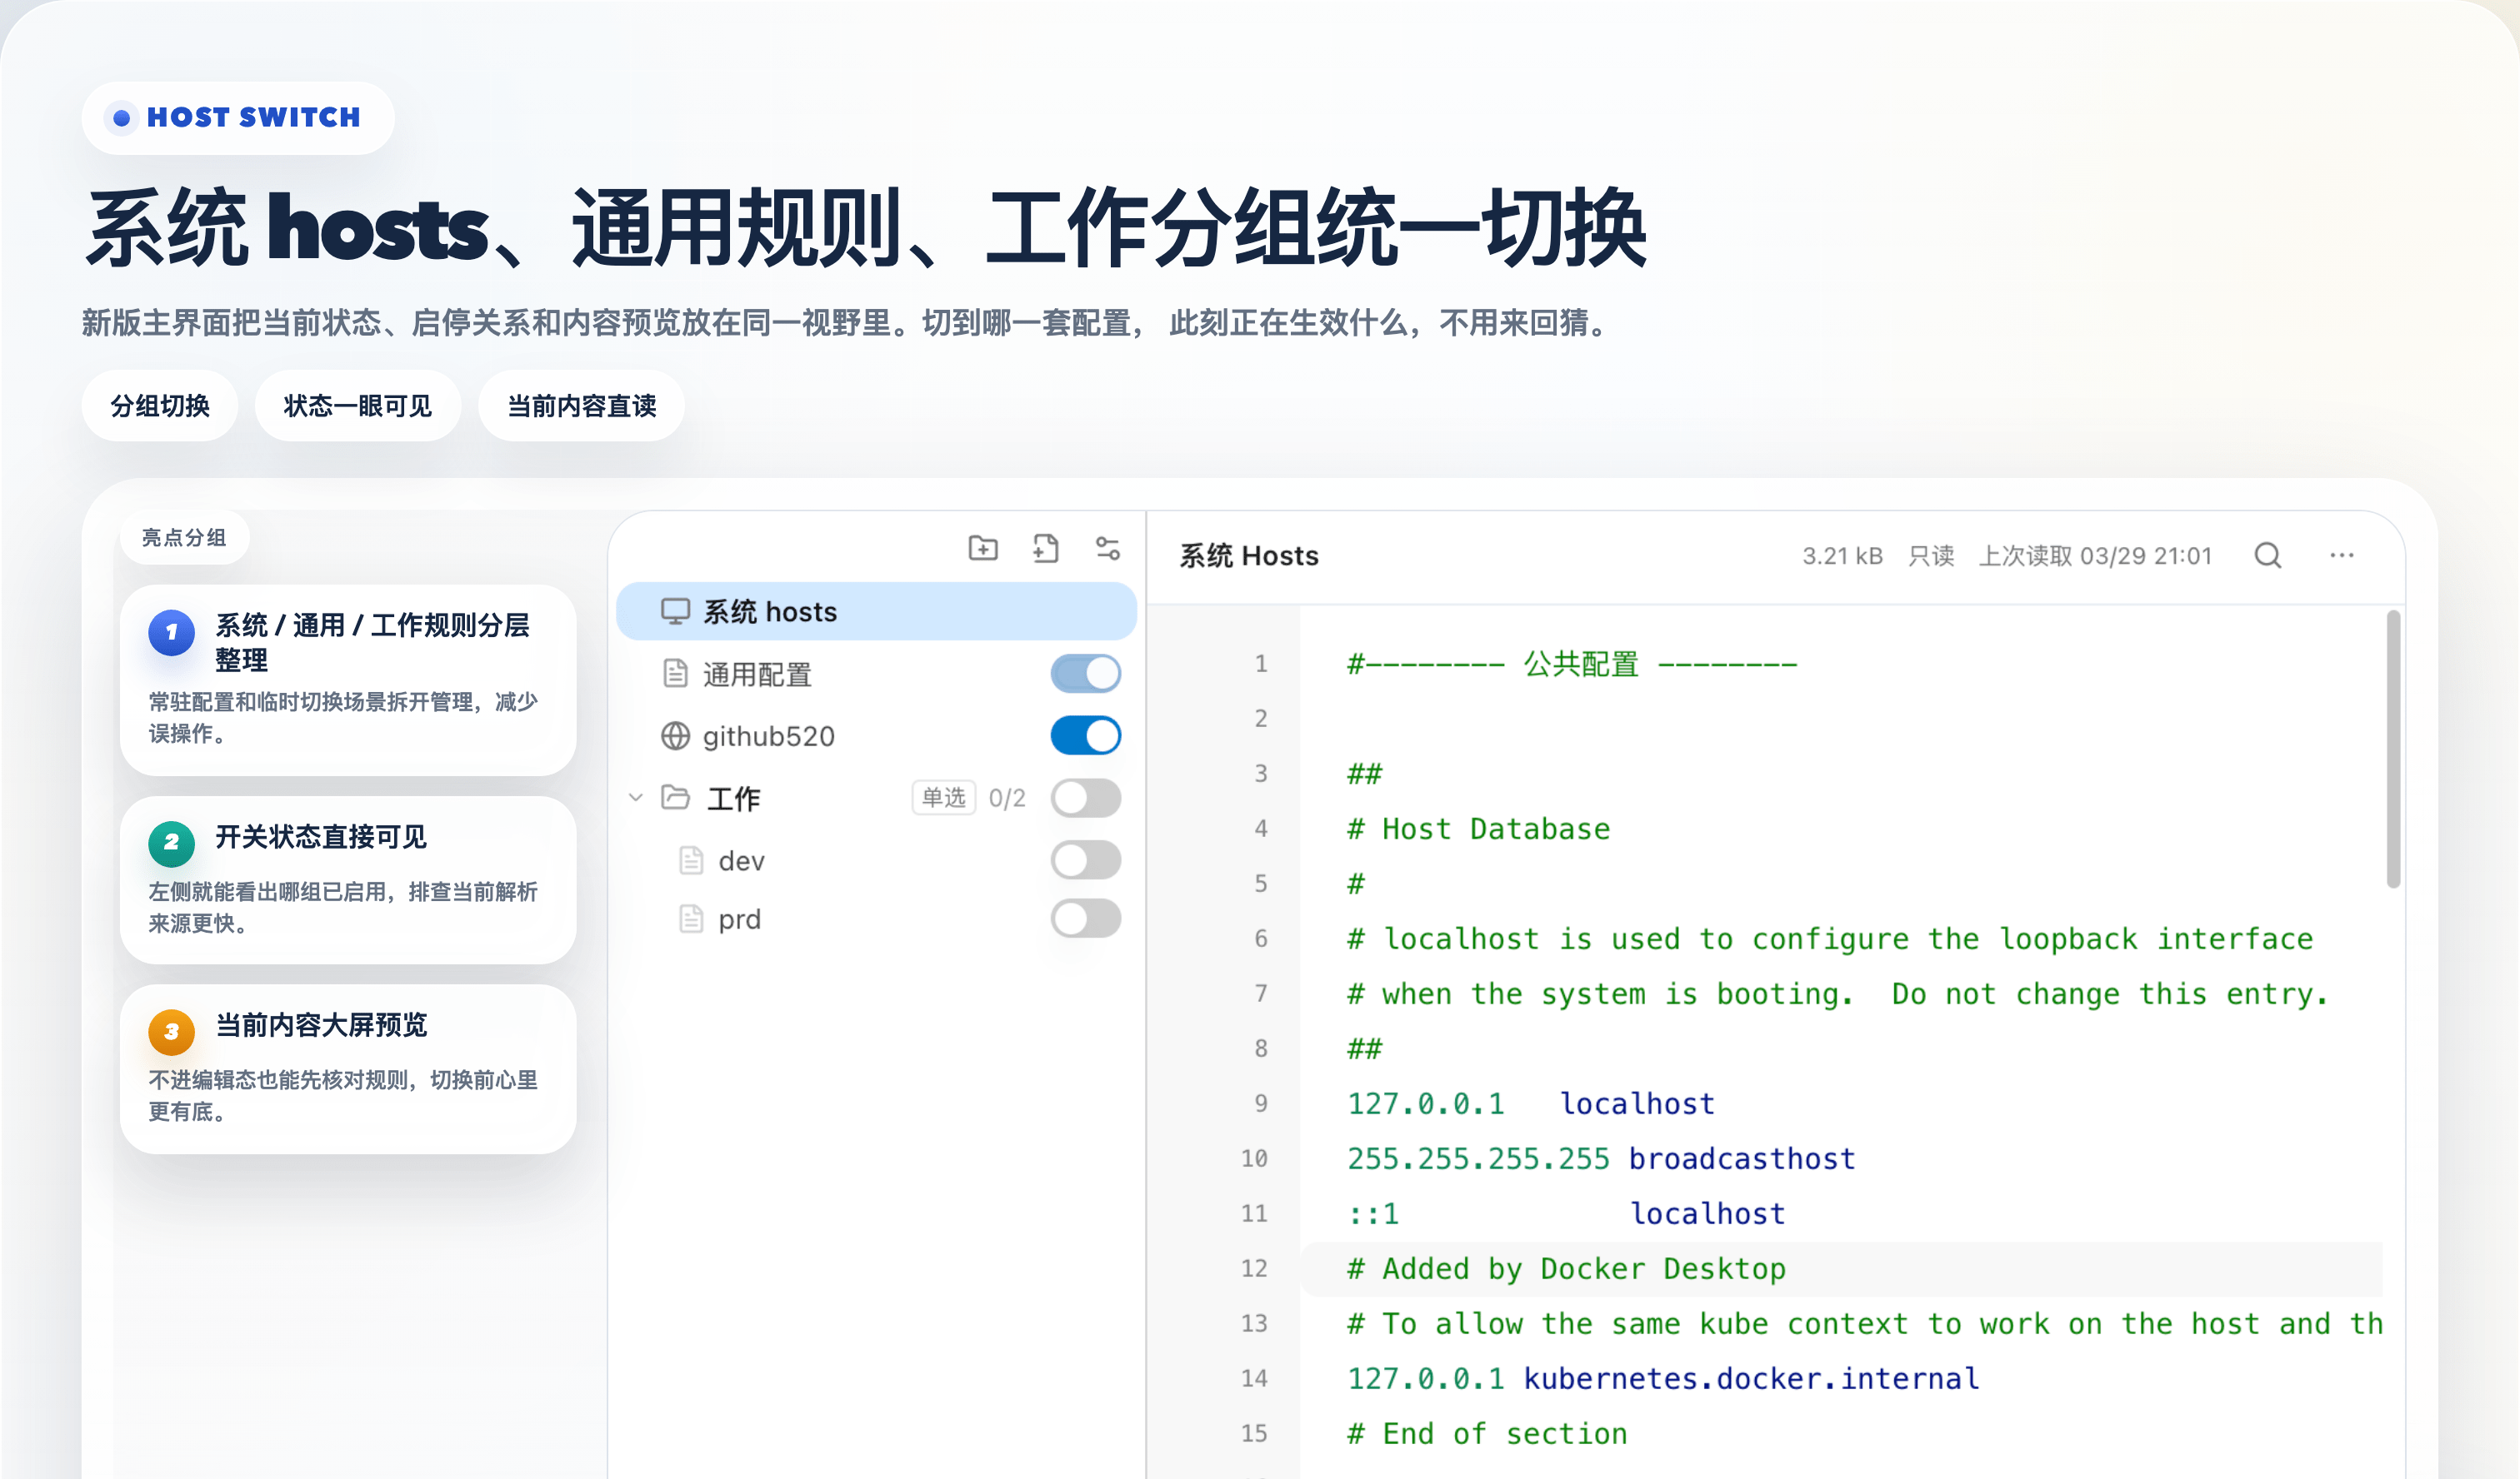
Task: Click the add new hosts file icon
Action: click(1045, 548)
